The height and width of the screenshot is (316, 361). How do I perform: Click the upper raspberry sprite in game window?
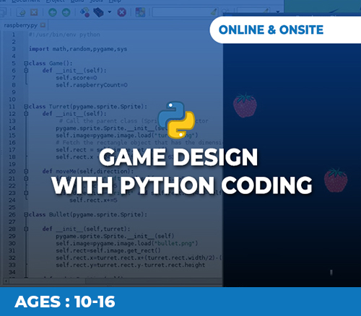click(x=245, y=105)
